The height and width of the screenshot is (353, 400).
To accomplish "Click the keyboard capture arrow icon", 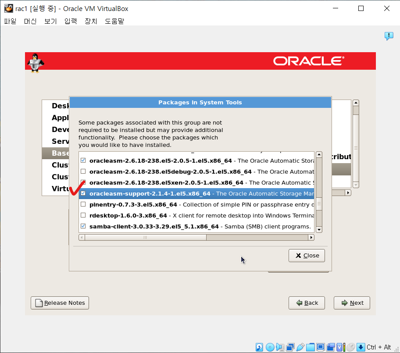I will click(x=361, y=347).
